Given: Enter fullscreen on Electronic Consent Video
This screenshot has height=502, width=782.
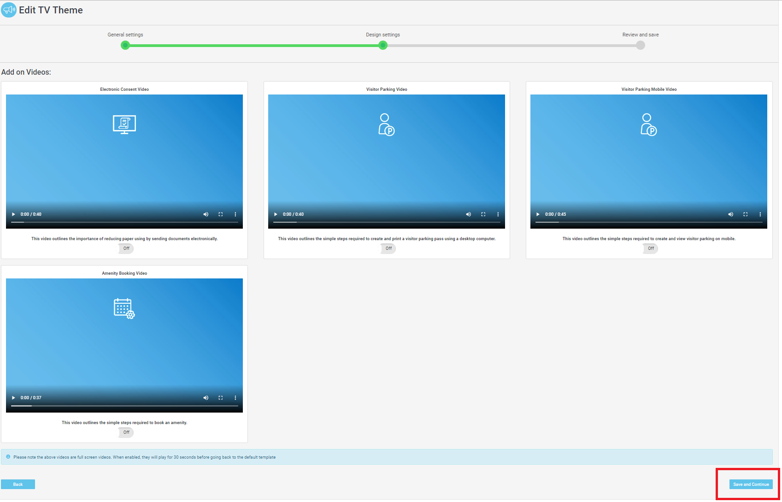Looking at the screenshot, I should click(221, 214).
